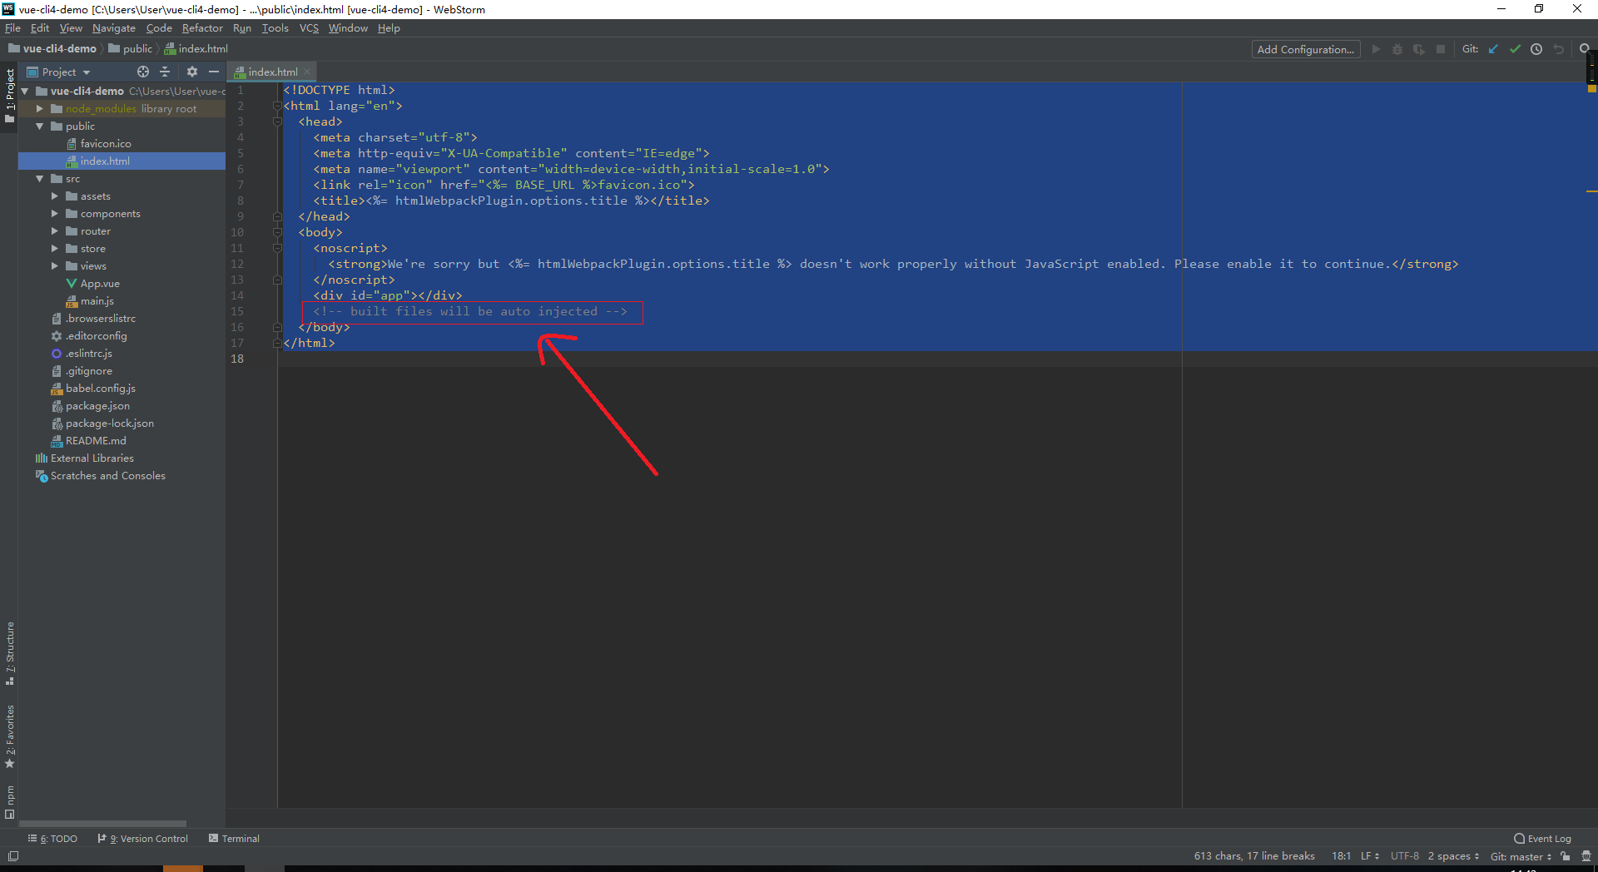Image resolution: width=1598 pixels, height=872 pixels.
Task: Expand the node_modules folder
Action: (x=39, y=108)
